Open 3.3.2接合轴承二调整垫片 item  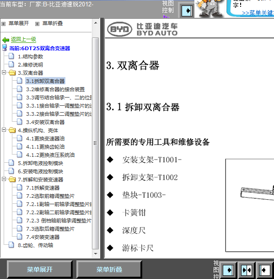(59, 114)
